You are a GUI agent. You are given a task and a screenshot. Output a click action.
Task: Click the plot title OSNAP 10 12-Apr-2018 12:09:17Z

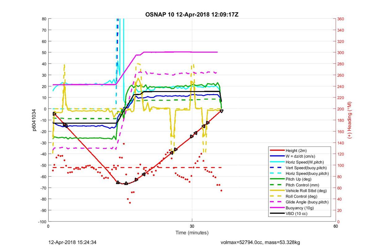click(192, 15)
